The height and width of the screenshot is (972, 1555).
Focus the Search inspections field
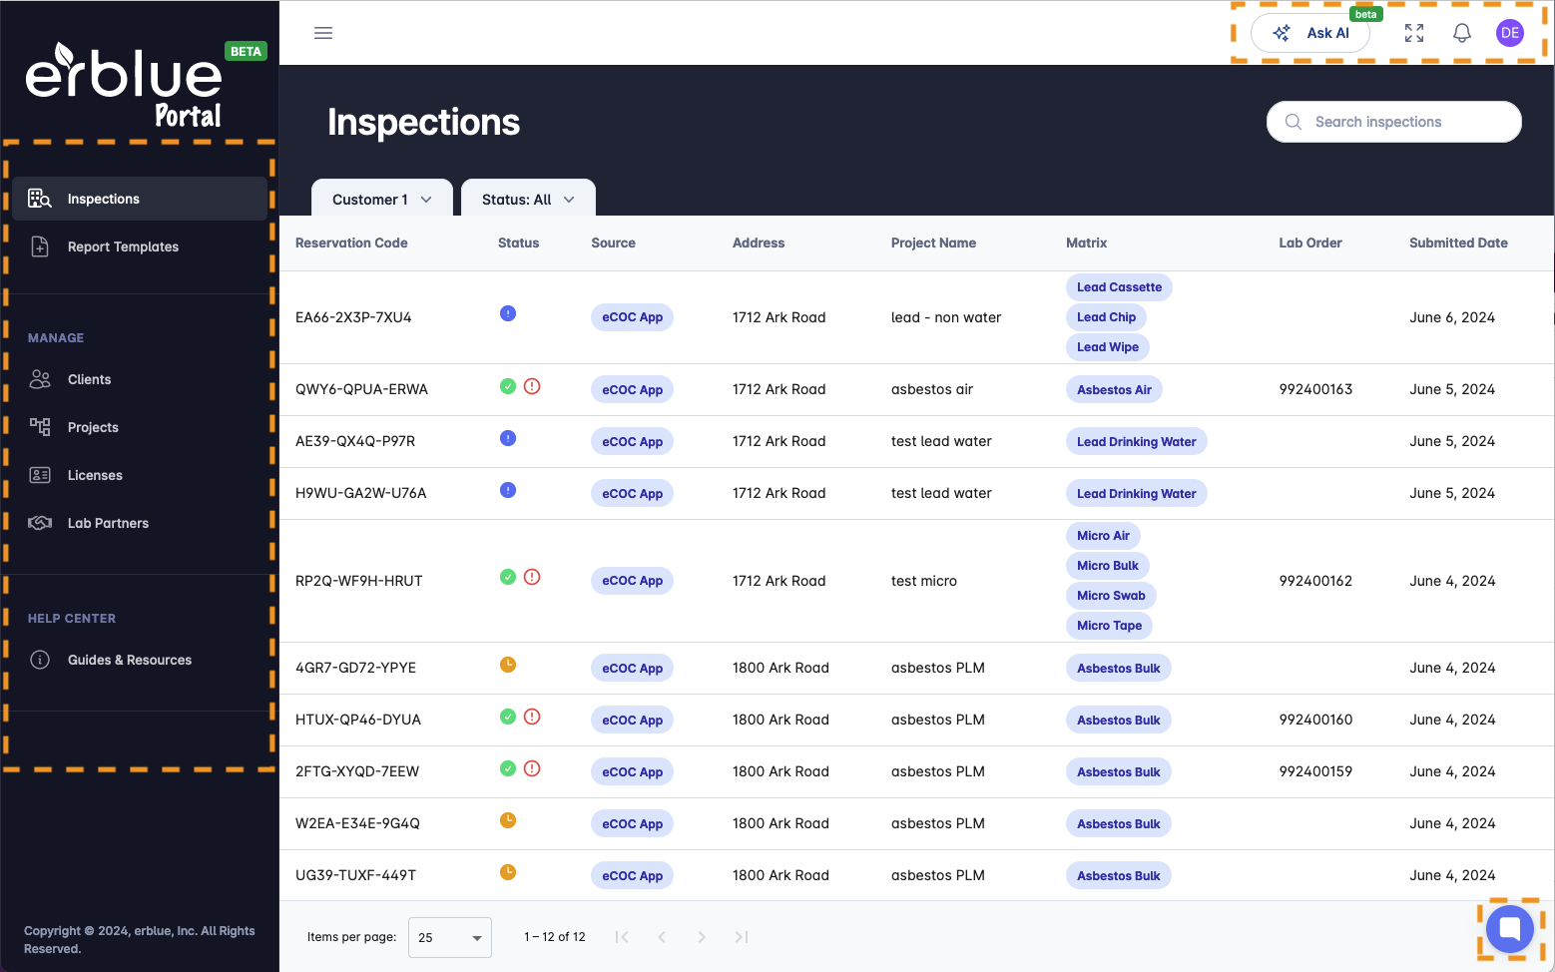coord(1393,122)
